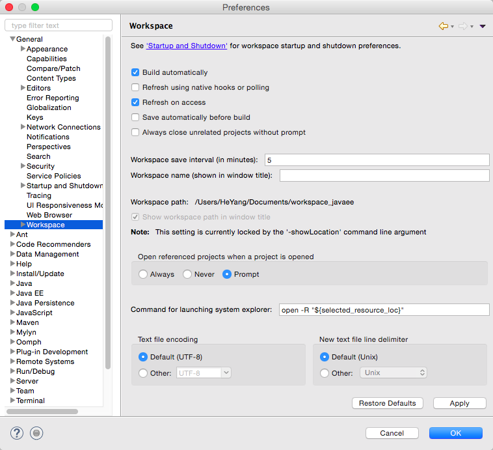Select the Prompt radio button
Screen dimensions: 493x450
tap(227, 274)
